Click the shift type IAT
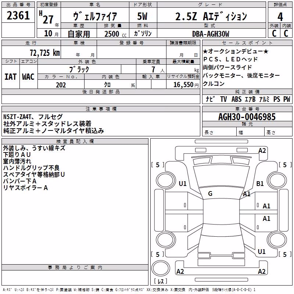This screenshot has height=294, width=294. 11,77
